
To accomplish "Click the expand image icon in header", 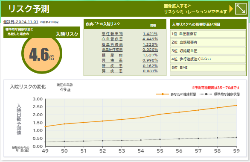I will tap(241, 9).
